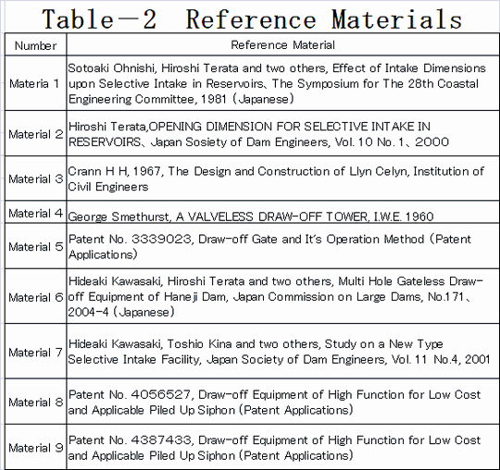The width and height of the screenshot is (500, 470).
Task: Select the Haneji Dam reference cell
Action: 282,296
